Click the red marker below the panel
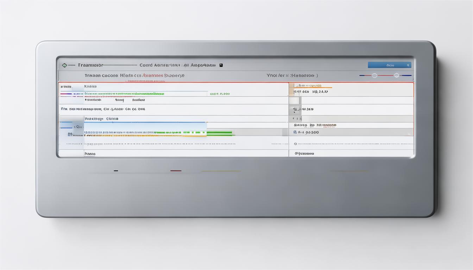 point(176,171)
